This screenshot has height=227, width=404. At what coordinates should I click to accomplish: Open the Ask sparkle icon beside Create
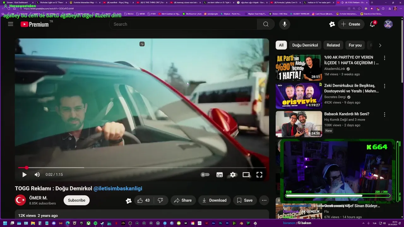coord(332,24)
